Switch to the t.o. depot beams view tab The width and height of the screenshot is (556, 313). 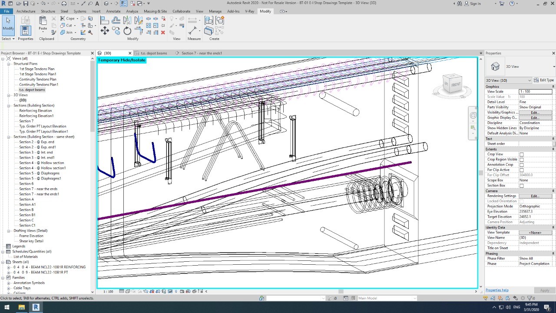point(153,53)
